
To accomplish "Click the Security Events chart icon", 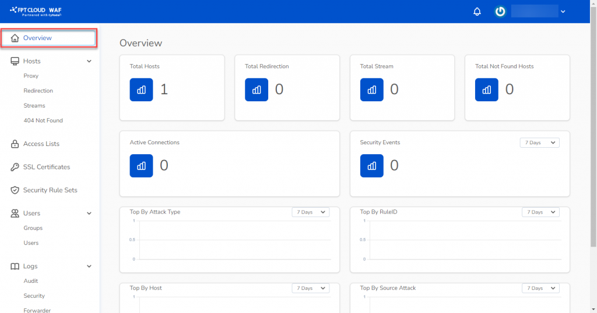I will (371, 166).
